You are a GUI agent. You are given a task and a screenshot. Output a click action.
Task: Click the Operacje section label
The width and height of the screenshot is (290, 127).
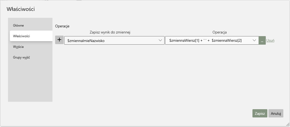coord(62,26)
